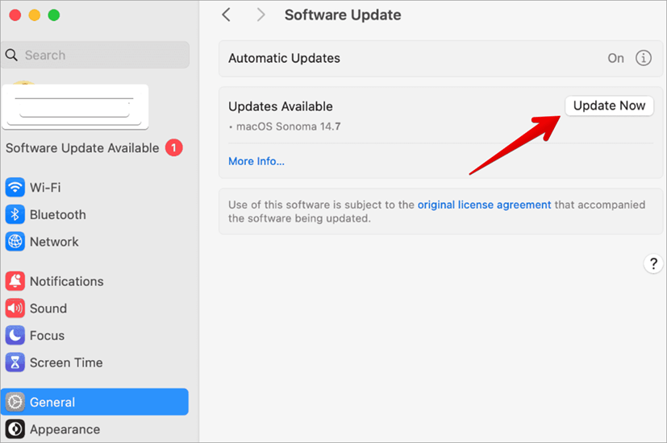Screen dimensions: 667x443
Task: Open the help question mark button
Action: point(653,263)
